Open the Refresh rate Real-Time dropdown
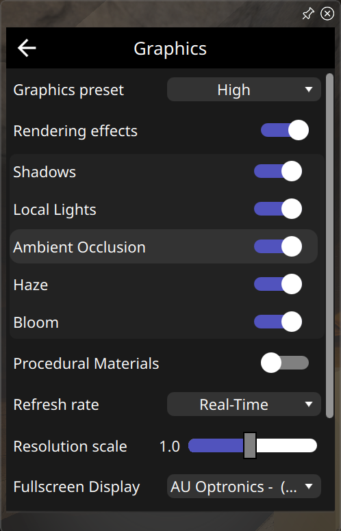The image size is (341, 531). click(244, 404)
